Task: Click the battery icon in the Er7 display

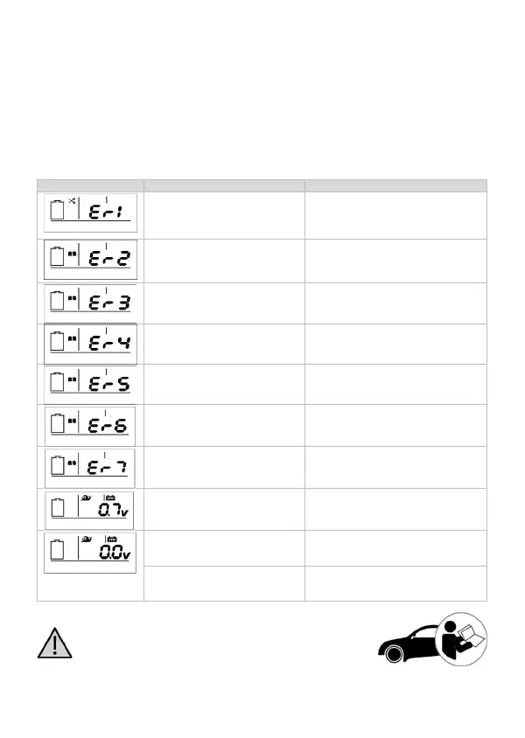Action: [x=59, y=466]
